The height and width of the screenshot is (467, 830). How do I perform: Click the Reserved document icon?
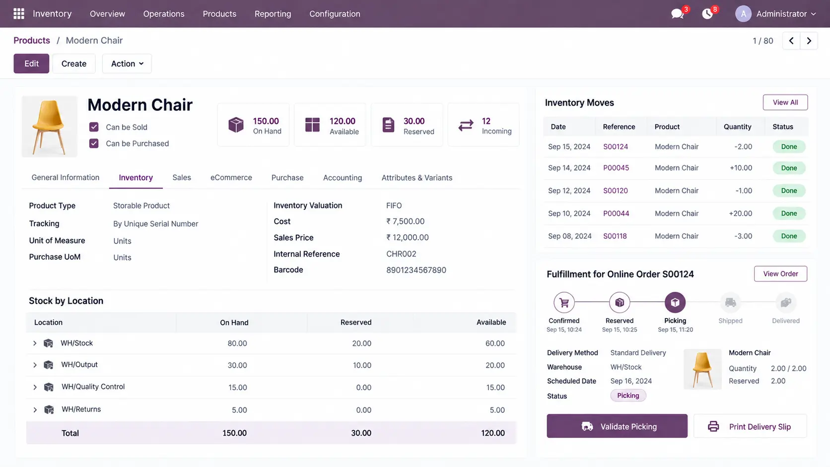(x=388, y=125)
